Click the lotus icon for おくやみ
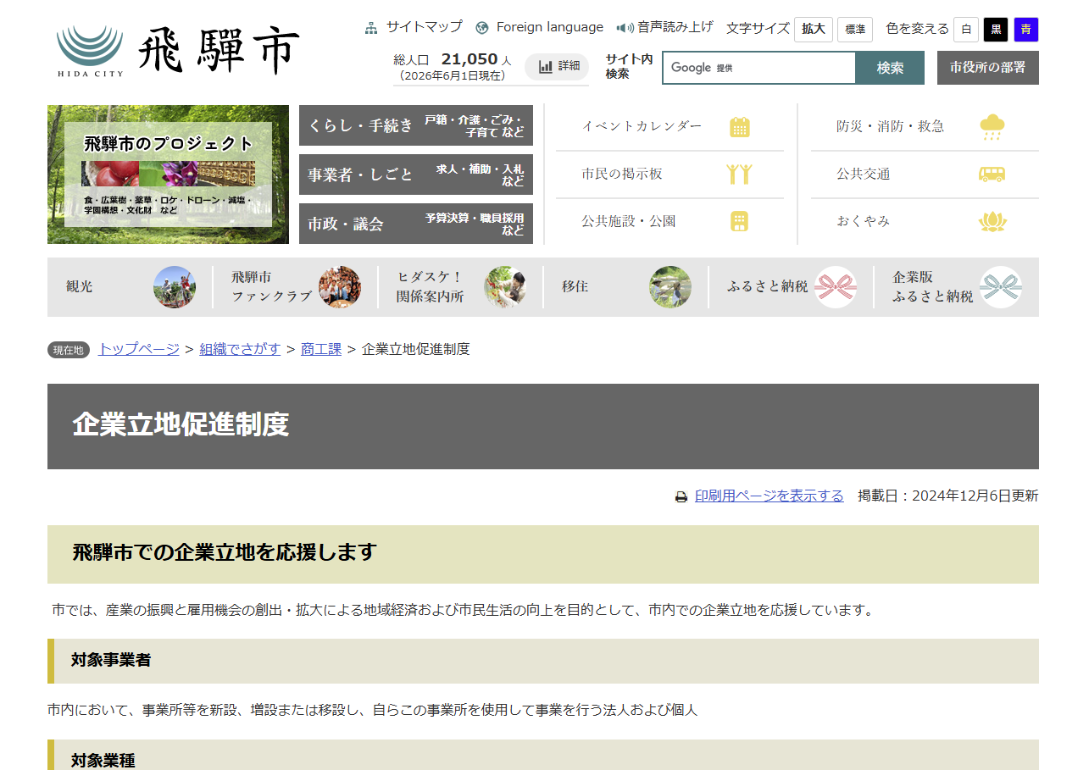1089x770 pixels. pos(992,222)
